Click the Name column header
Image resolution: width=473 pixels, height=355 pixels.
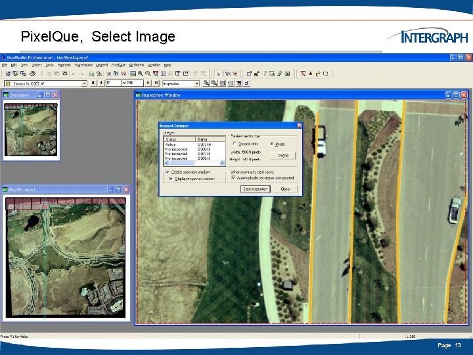click(x=210, y=139)
